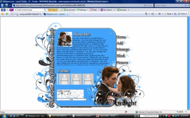Click the taskbar Yahoo! Search deskbar field

point(149,116)
